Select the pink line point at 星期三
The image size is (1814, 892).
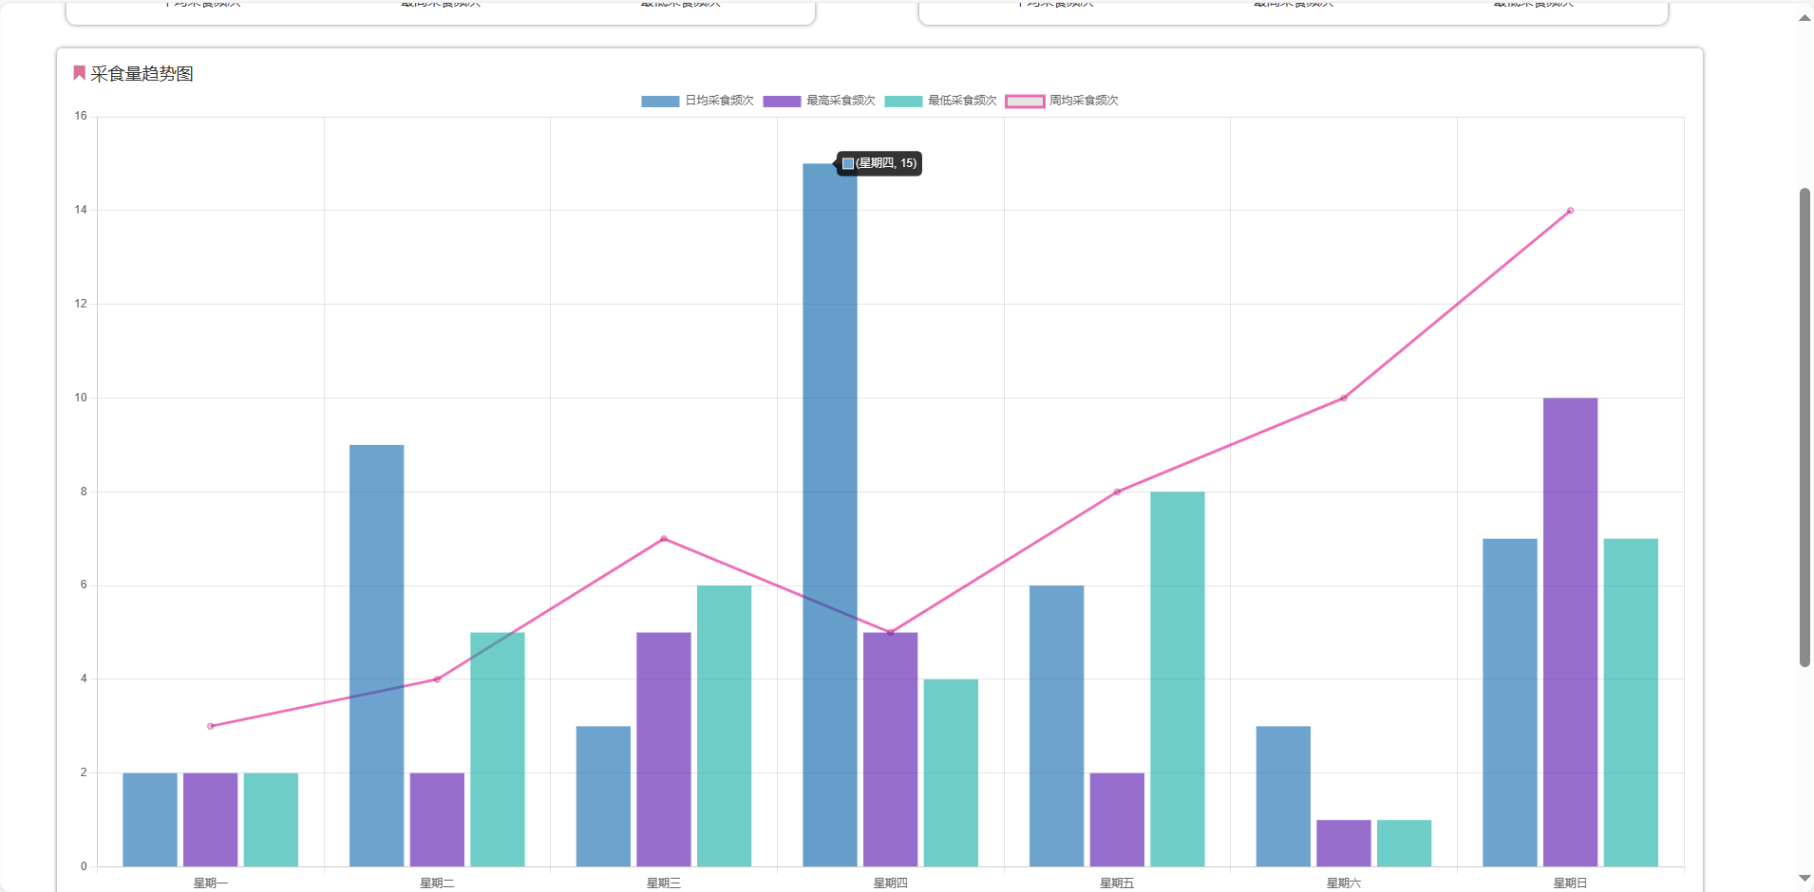664,539
